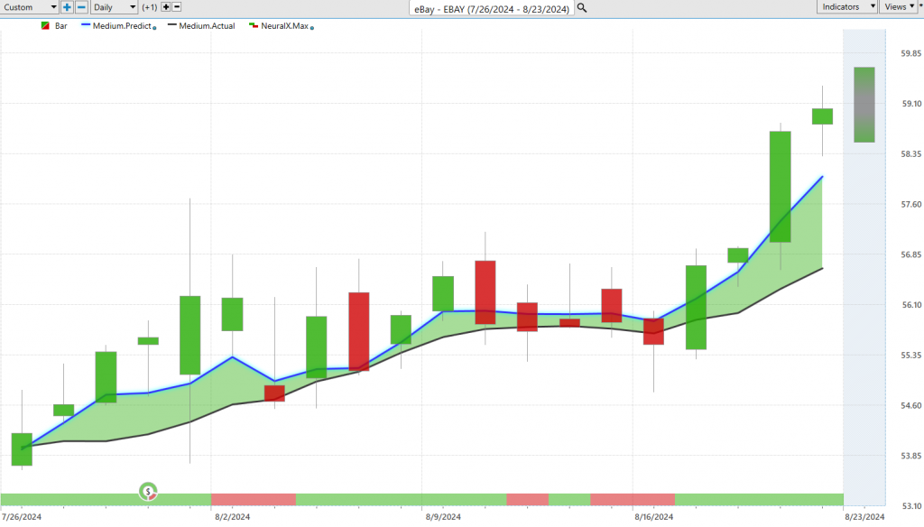Click the blue minus zoom-out button

(81, 7)
